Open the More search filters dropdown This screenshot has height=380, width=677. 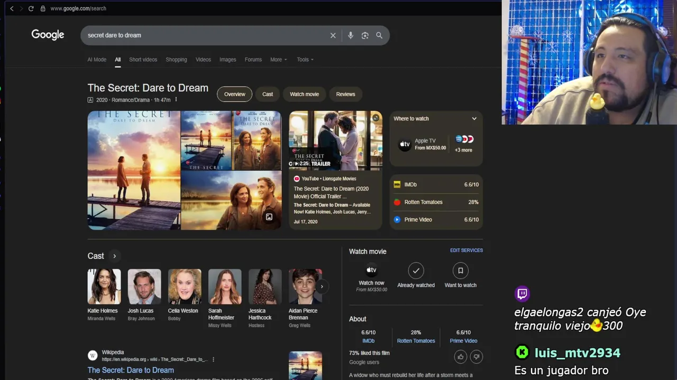279,60
